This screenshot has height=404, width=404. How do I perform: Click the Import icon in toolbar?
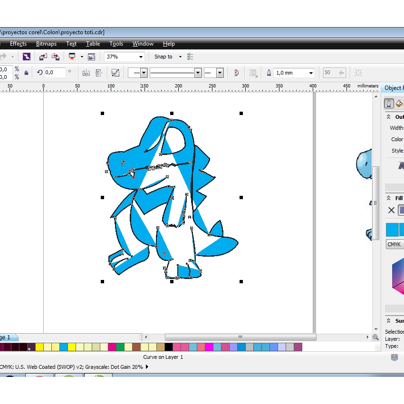pos(43,57)
